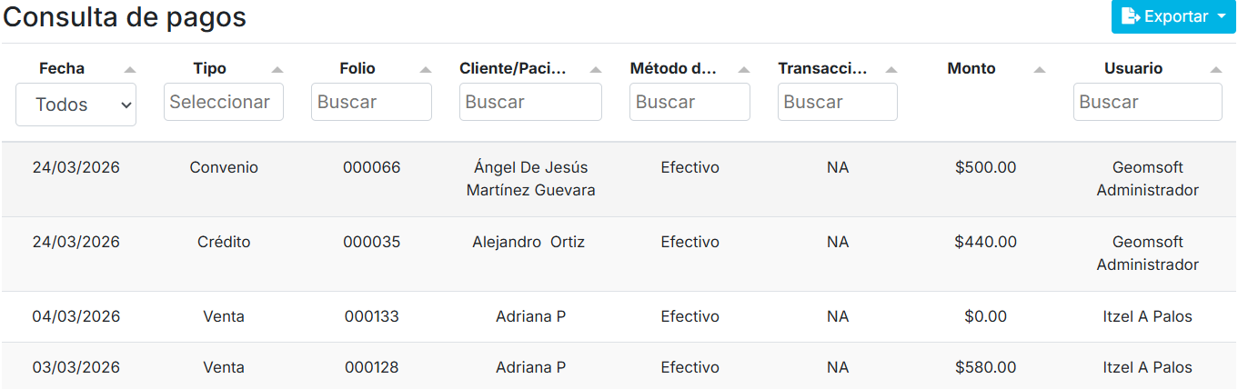This screenshot has width=1238, height=389.
Task: Sort the table by Tipo arrow
Action: coord(277,69)
